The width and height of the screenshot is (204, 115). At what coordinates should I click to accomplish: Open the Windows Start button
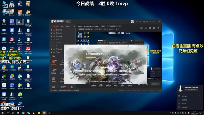(3, 113)
